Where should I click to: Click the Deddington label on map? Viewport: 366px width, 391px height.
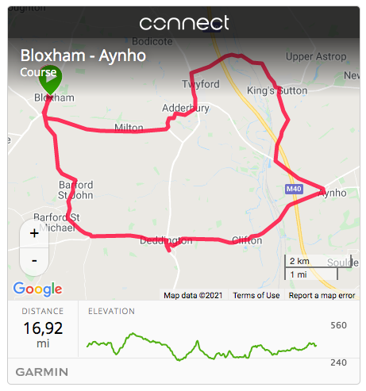click(166, 240)
